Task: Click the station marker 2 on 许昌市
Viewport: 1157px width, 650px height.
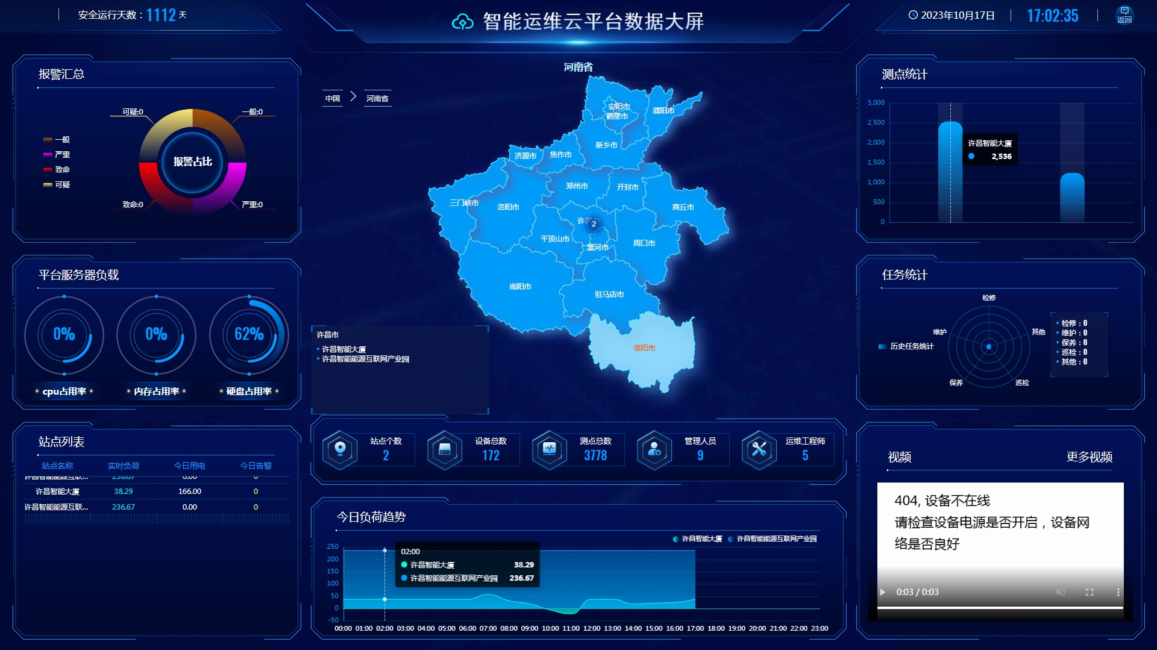Action: [594, 223]
